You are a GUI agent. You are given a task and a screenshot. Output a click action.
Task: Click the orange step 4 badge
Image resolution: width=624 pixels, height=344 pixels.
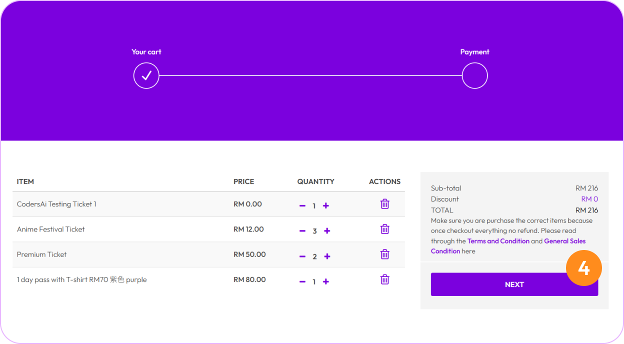(583, 268)
